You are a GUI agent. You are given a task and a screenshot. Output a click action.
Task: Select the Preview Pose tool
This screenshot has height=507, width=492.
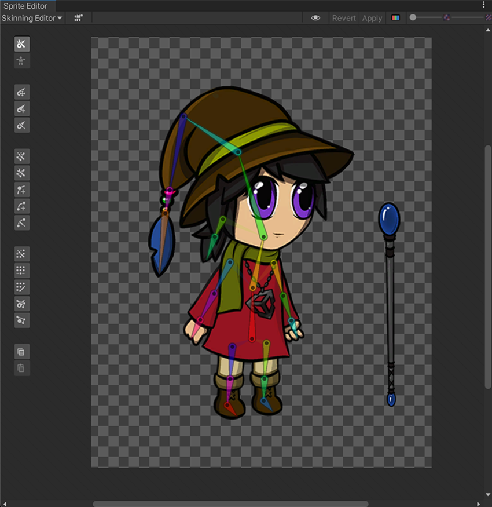pyautogui.click(x=21, y=44)
